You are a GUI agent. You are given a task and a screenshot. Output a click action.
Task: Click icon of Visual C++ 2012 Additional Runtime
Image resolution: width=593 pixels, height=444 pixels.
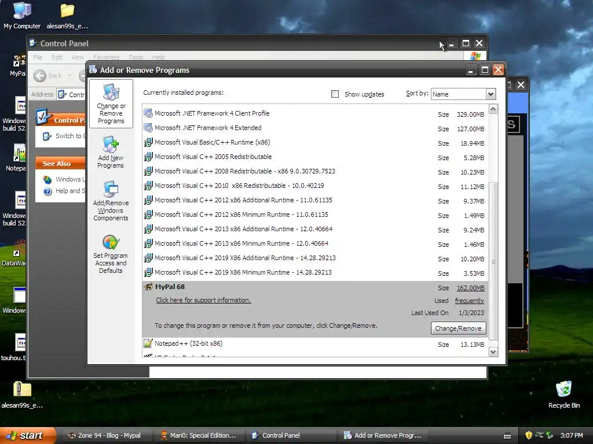tap(148, 200)
